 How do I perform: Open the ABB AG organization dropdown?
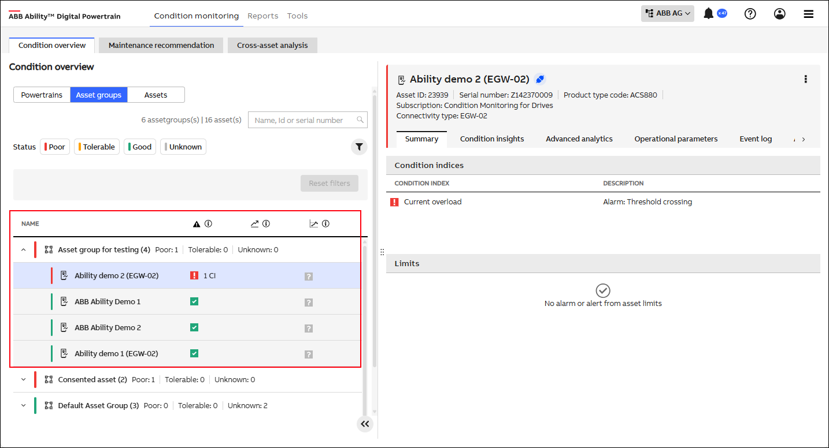click(667, 13)
